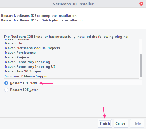Select Selenium 2 Maven Support entry

(71, 76)
